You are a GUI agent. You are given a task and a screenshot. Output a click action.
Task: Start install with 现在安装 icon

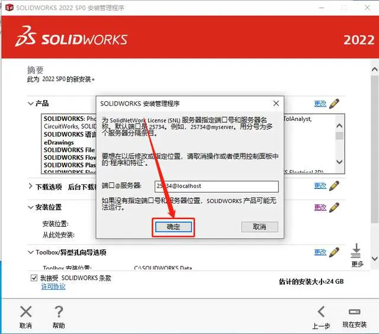[354, 311]
